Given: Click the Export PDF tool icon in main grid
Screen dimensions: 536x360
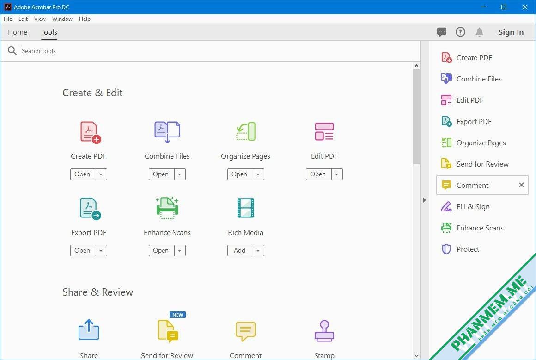Looking at the screenshot, I should 90,208.
